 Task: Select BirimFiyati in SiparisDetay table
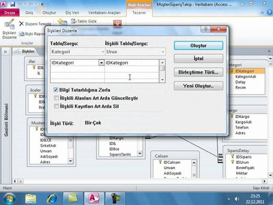tap(245, 168)
